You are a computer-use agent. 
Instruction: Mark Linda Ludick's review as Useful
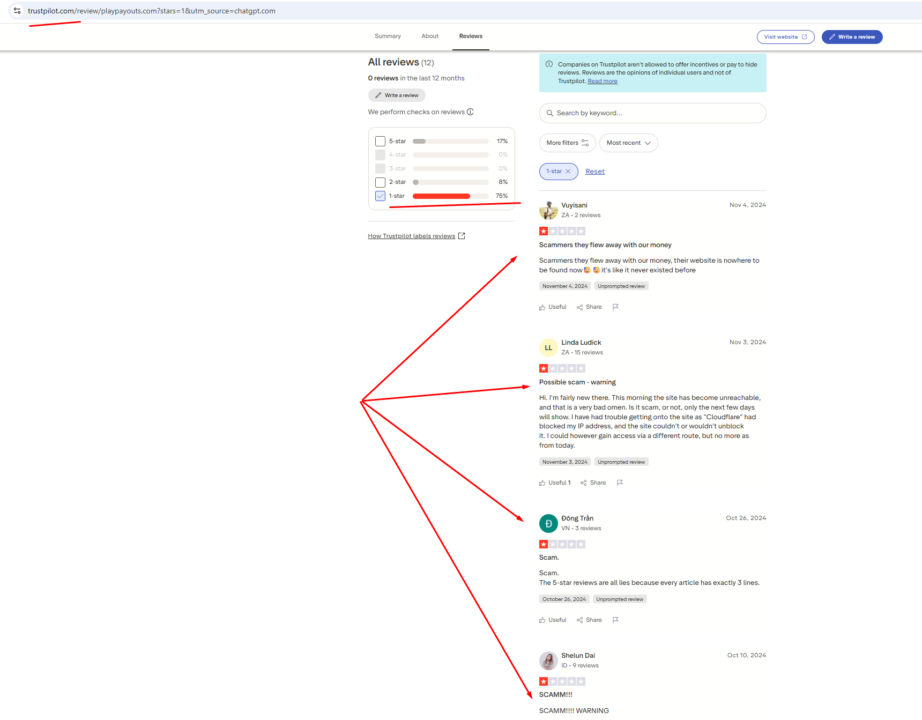(555, 483)
